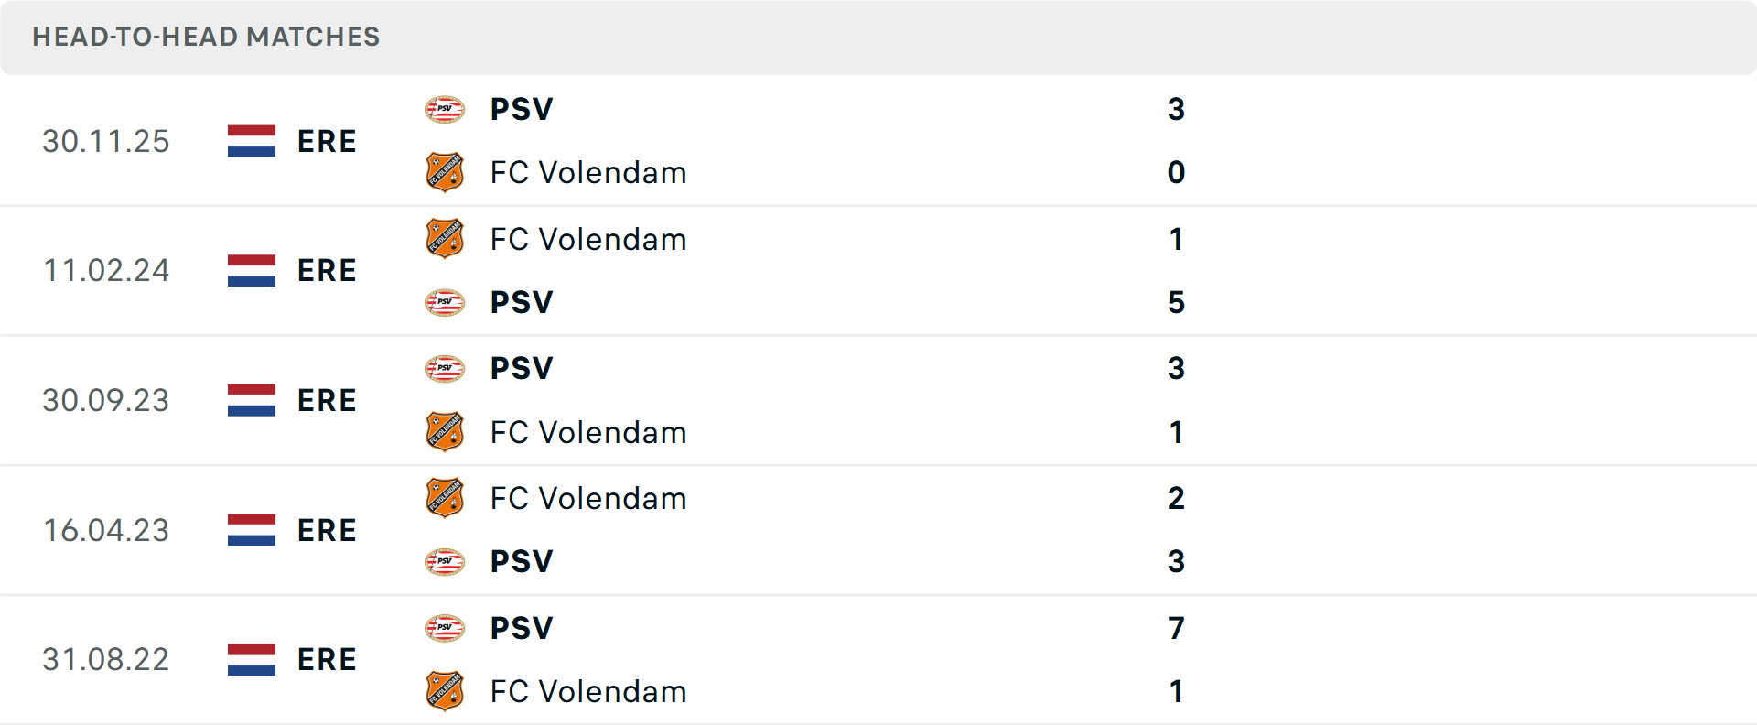Click the PSV club crest in the 30.11.25 match

[x=445, y=109]
